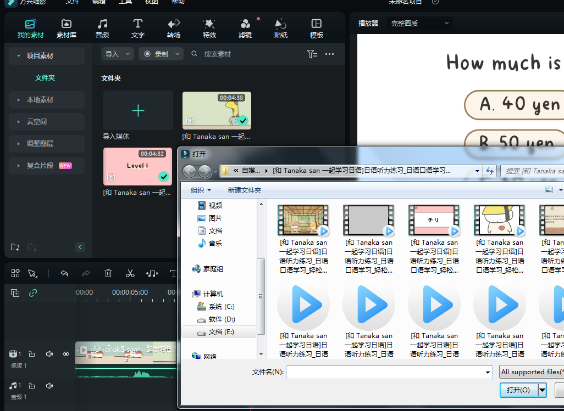Open the 文字 text panel
564x411 pixels.
(138, 27)
